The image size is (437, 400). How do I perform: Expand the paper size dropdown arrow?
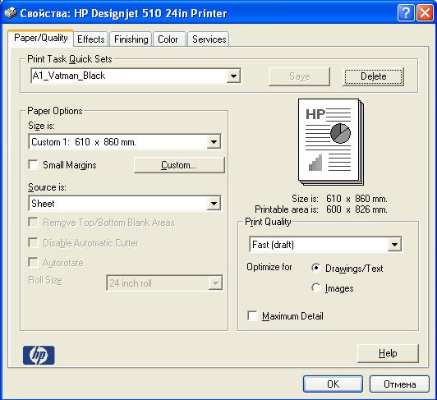point(214,142)
